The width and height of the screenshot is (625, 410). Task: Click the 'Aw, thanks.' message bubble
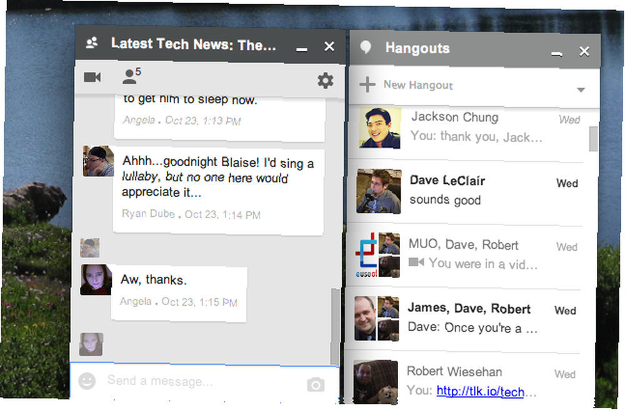(x=179, y=294)
